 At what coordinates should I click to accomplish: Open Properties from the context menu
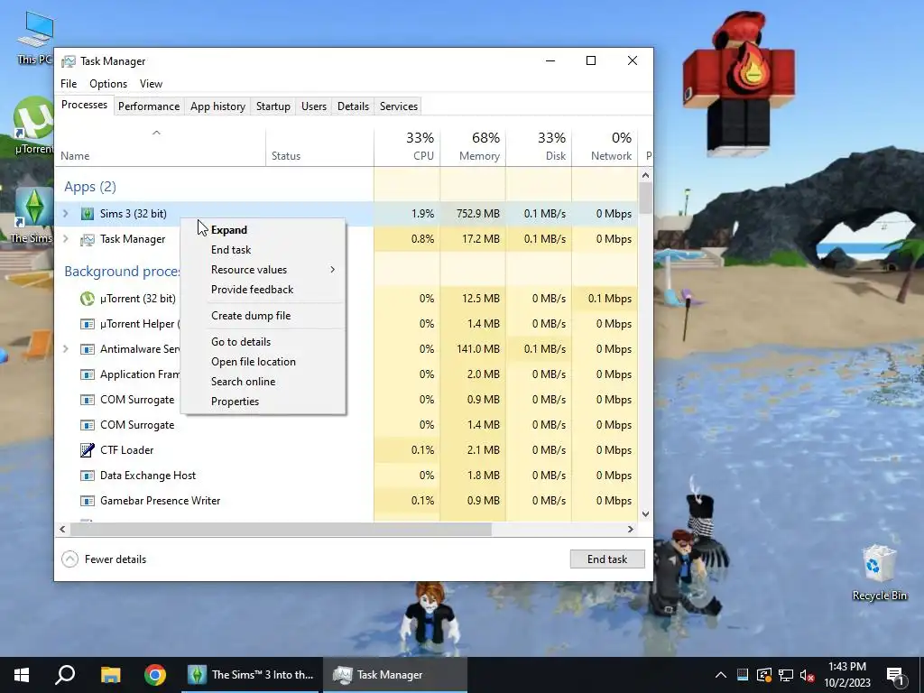coord(263,402)
